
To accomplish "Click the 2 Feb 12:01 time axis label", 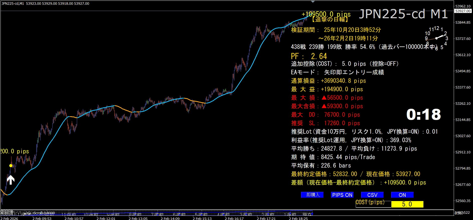I will [106, 219].
